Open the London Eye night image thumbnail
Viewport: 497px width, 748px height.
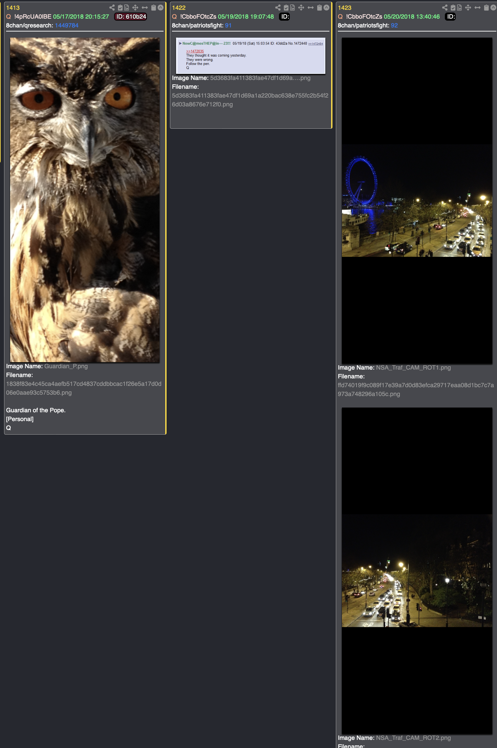click(417, 201)
